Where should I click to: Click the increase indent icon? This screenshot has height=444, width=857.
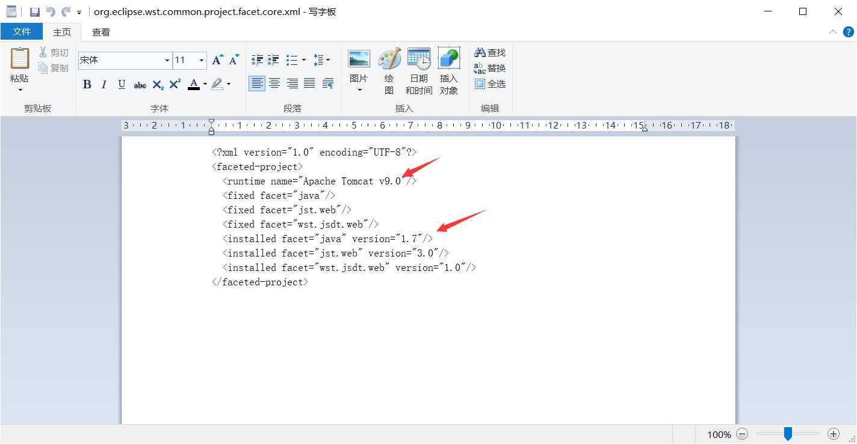tap(274, 59)
